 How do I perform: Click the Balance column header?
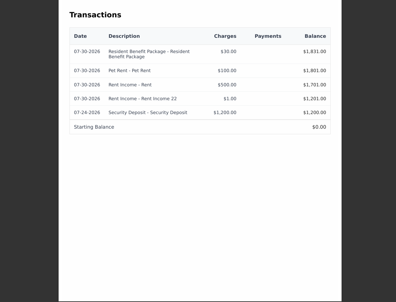315,36
